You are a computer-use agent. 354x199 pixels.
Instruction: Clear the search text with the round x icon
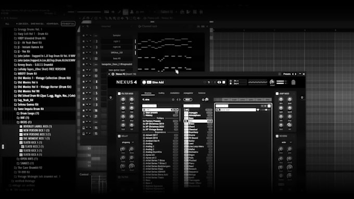click(173, 99)
